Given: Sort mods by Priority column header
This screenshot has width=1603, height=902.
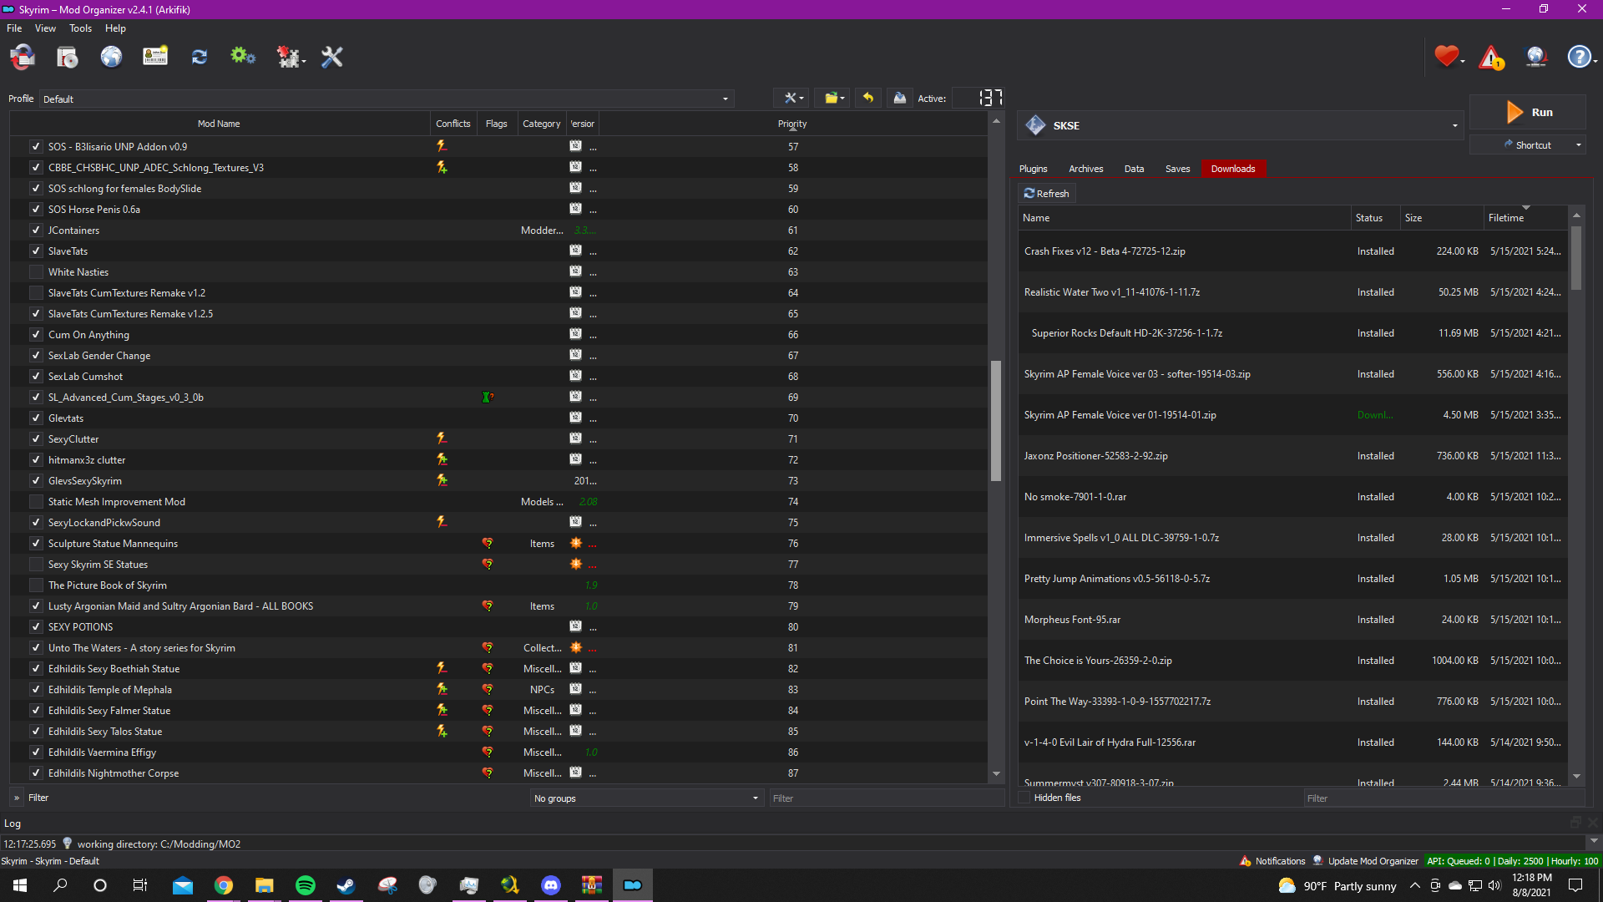Looking at the screenshot, I should coord(792,124).
